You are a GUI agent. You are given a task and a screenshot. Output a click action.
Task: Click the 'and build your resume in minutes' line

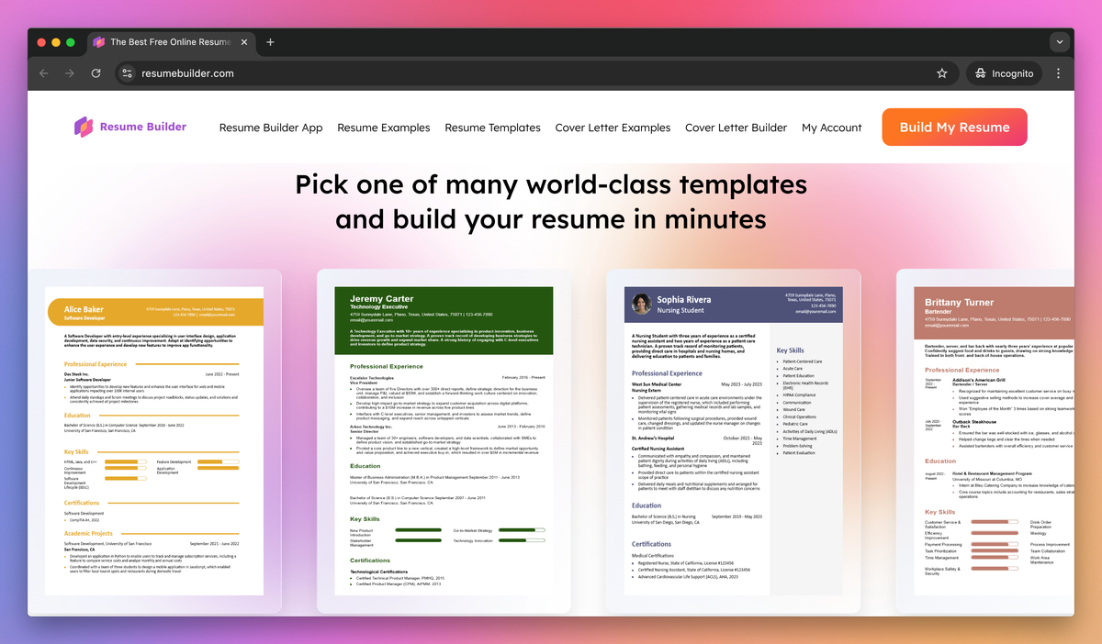click(551, 219)
